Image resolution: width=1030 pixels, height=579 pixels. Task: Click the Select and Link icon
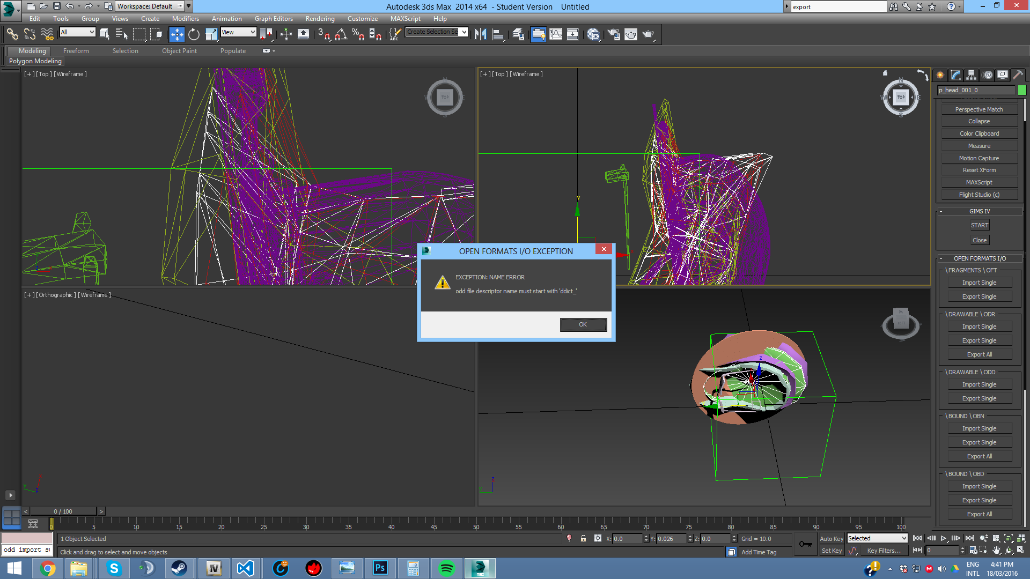coord(12,34)
